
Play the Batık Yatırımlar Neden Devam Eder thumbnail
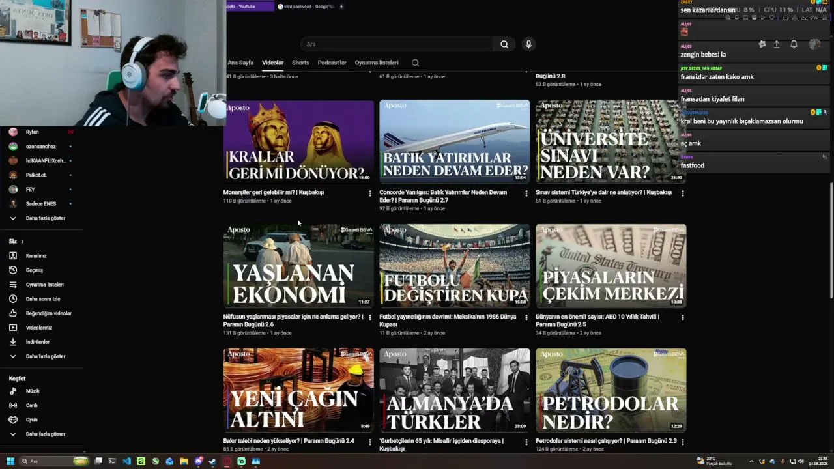455,141
